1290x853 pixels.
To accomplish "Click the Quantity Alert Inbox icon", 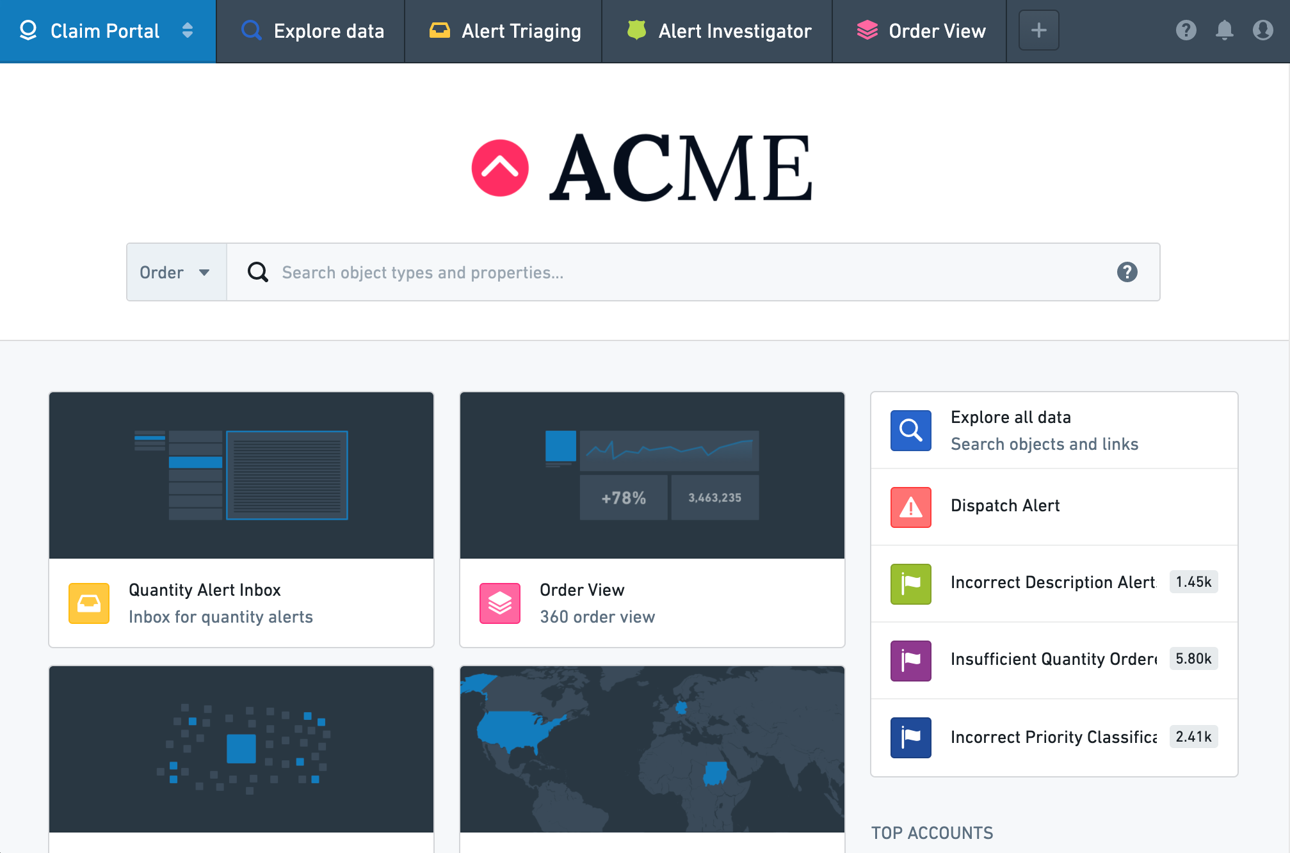I will (90, 603).
